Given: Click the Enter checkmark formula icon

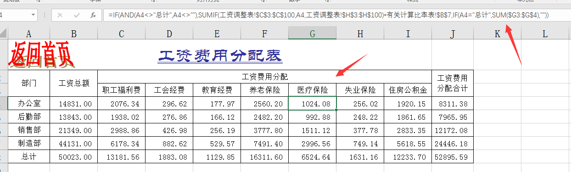Looking at the screenshot, I should click(77, 15).
